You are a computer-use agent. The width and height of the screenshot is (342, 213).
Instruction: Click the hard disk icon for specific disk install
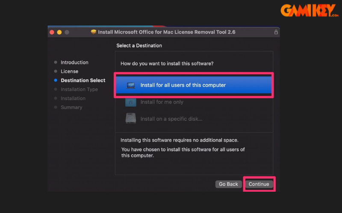point(131,118)
